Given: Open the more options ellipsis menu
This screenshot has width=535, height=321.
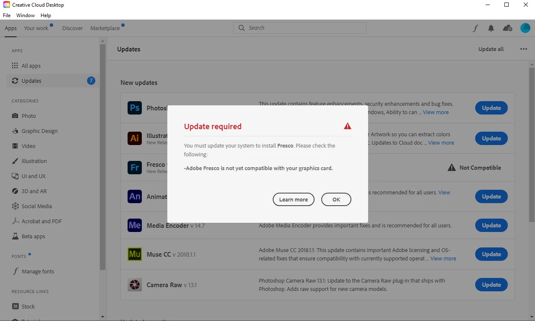Looking at the screenshot, I should click(x=524, y=49).
